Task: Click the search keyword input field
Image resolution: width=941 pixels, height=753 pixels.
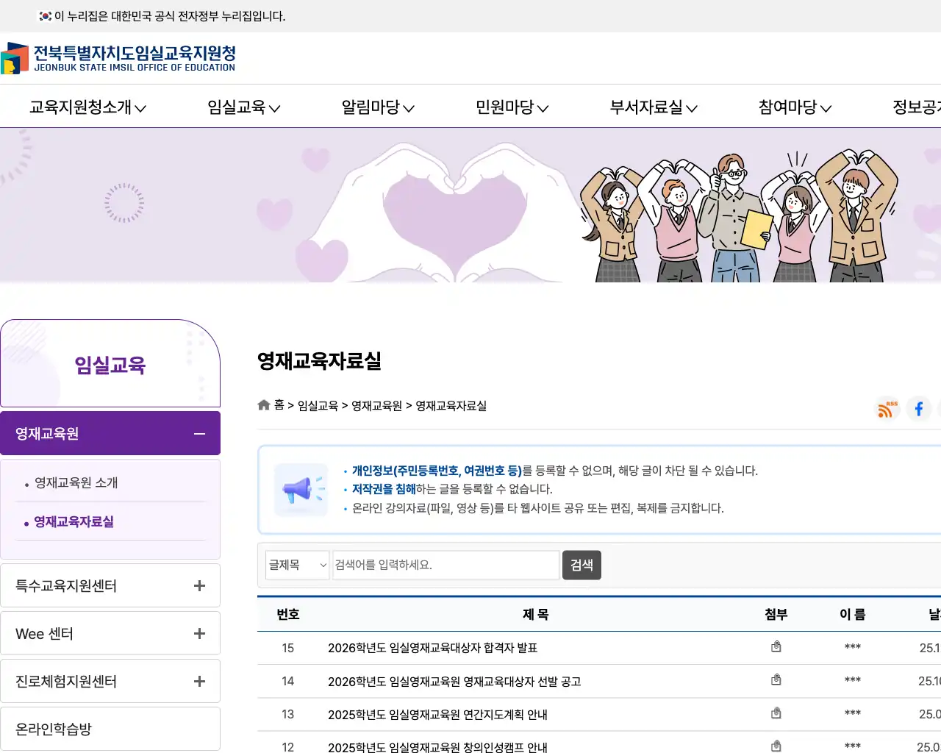Action: point(445,565)
